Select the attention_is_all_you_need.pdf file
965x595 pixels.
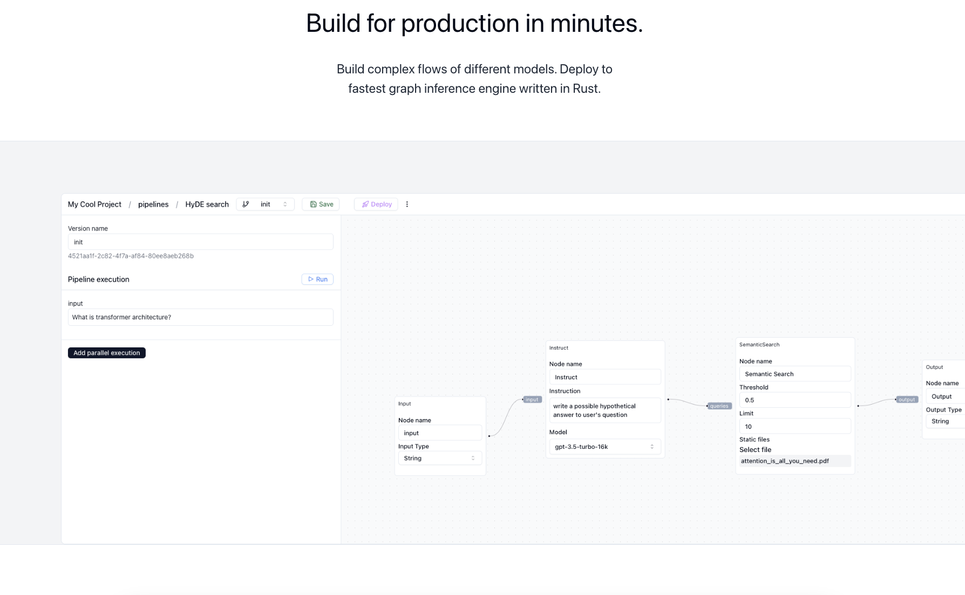click(785, 461)
